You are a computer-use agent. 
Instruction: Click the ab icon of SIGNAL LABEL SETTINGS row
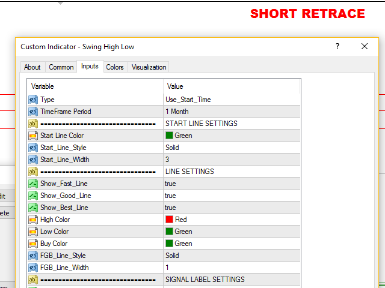pos(33,280)
